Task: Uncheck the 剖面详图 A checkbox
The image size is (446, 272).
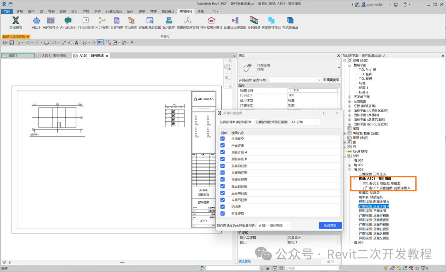Action: (223, 152)
